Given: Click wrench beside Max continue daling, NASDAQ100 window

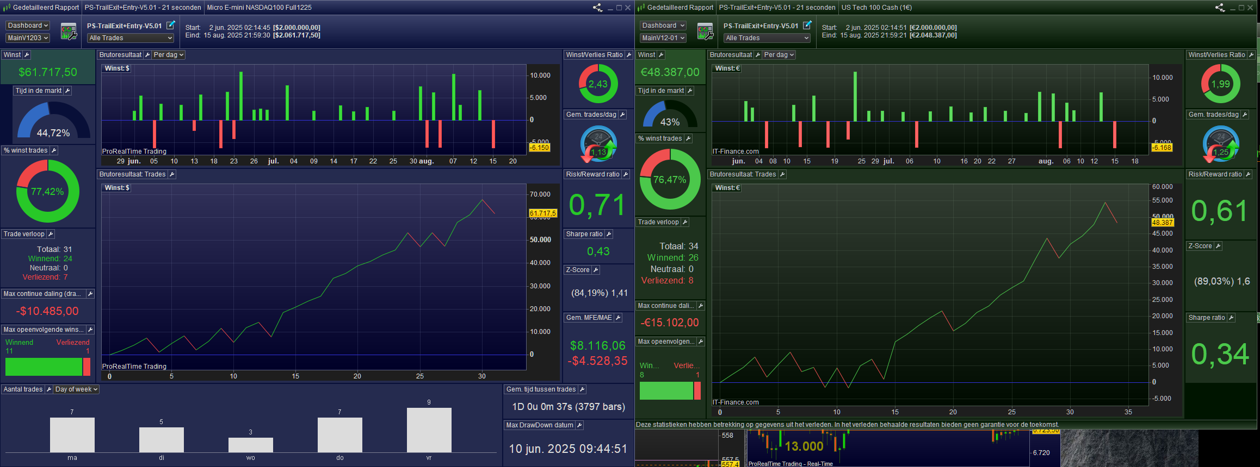Looking at the screenshot, I should coord(90,294).
